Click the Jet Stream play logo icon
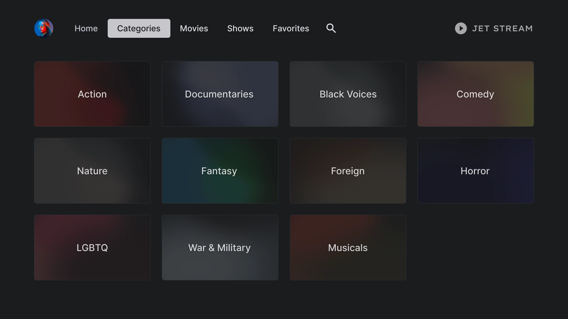This screenshot has width=568, height=319. point(461,28)
